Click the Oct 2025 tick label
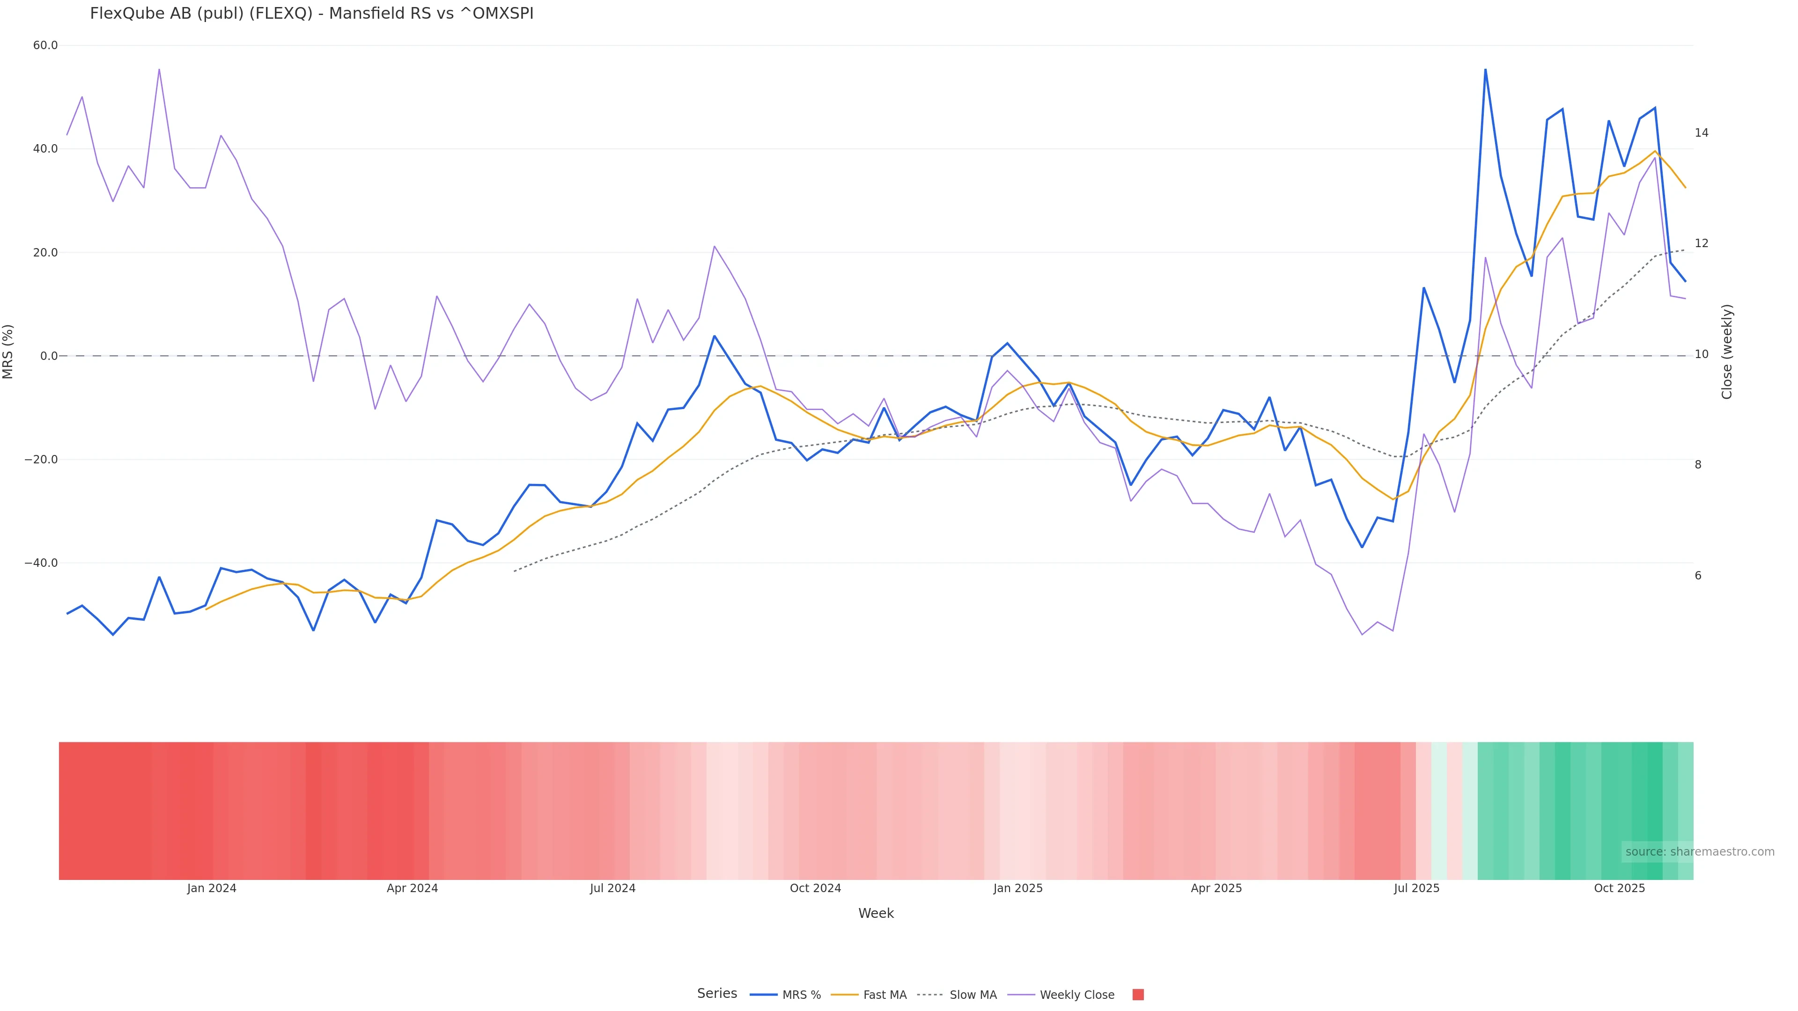The image size is (1798, 1011). (1619, 889)
